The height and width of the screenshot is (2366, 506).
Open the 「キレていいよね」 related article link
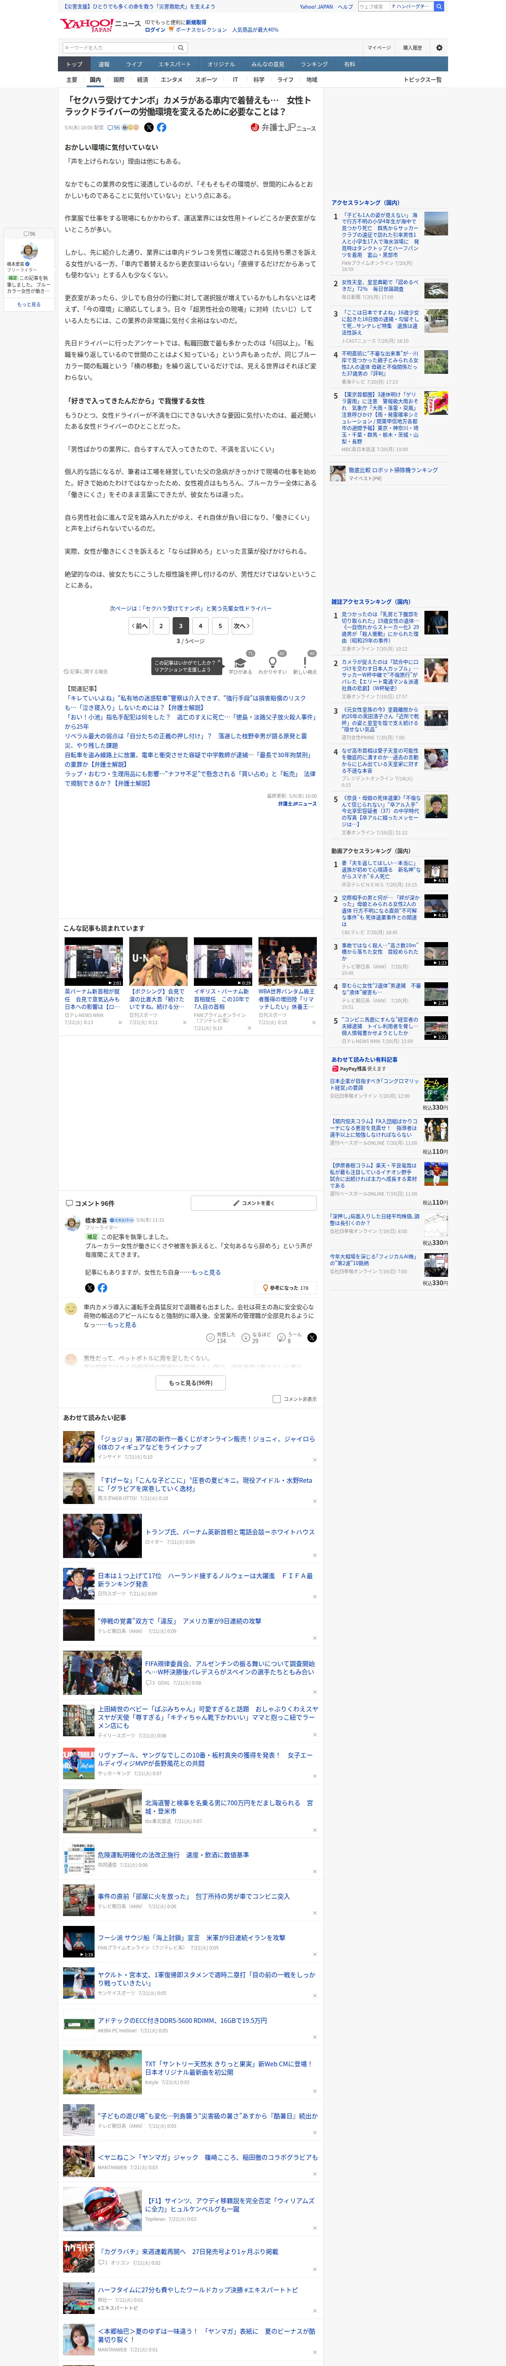click(186, 703)
